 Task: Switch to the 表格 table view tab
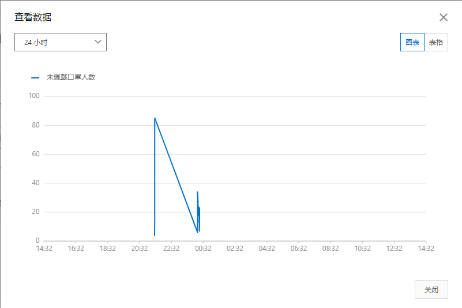point(436,42)
